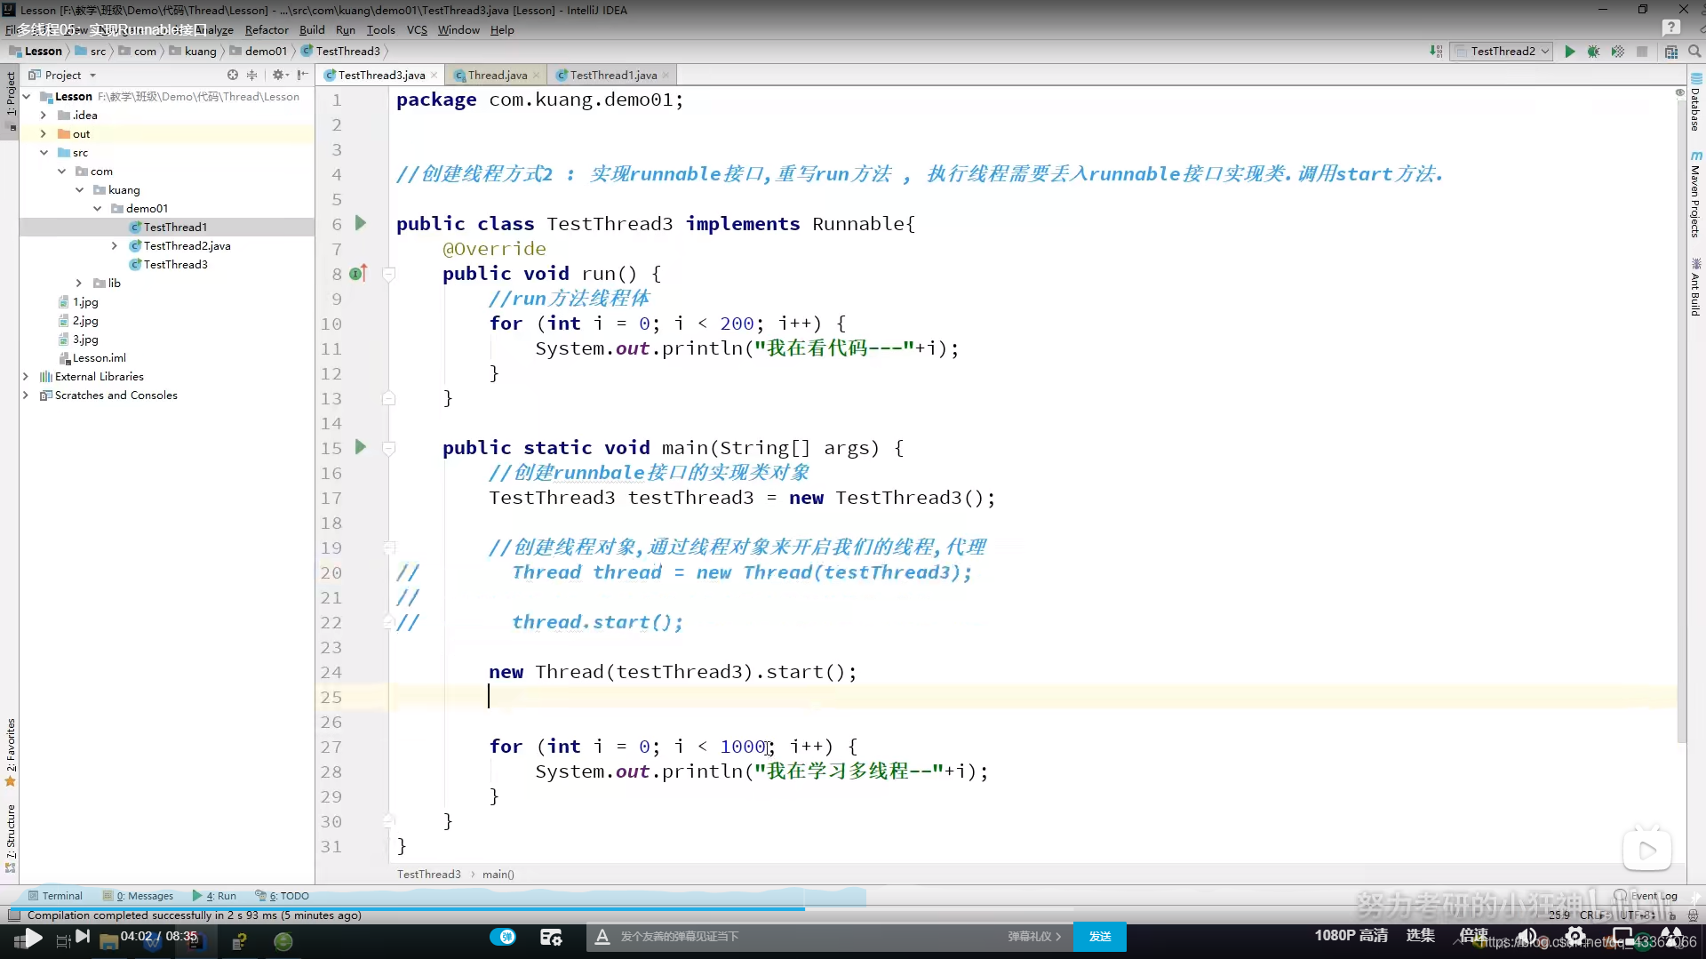Toggle the fold marker on line 8

point(388,274)
